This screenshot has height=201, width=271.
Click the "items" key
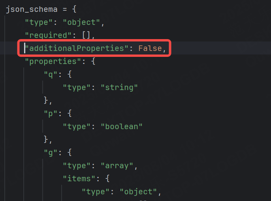click(79, 178)
